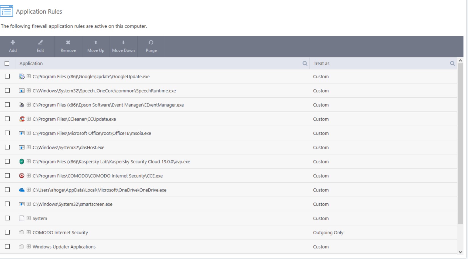Click the Move Down arrow icon
Viewport: 468px width, 259px height.
(123, 43)
